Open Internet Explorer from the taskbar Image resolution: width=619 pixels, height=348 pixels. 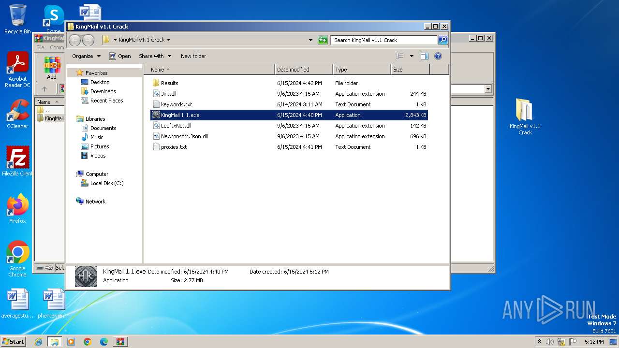click(38, 342)
